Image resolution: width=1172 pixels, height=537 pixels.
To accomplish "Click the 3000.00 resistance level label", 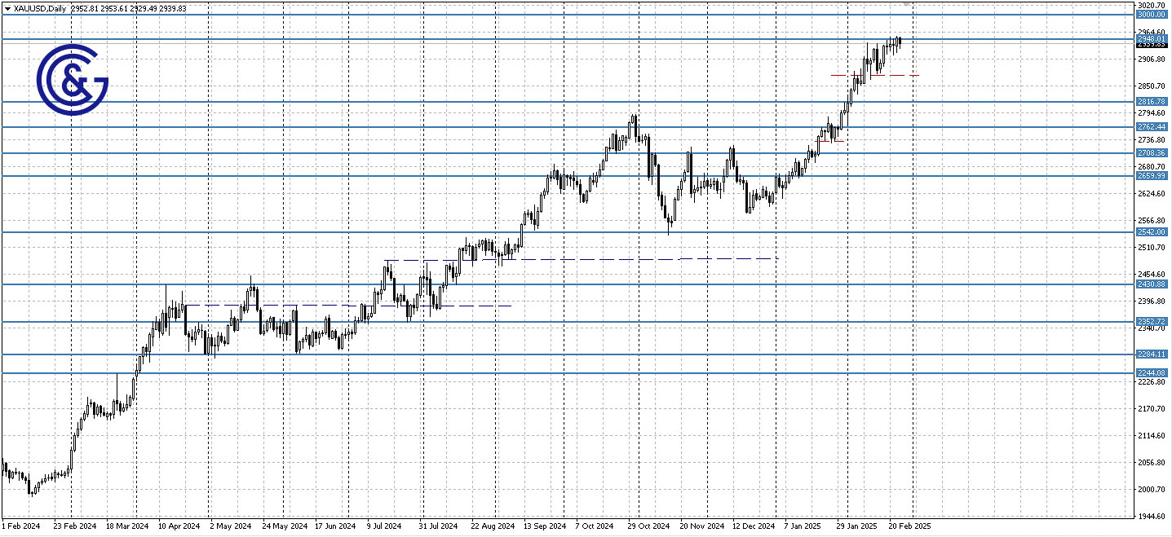I will pyautogui.click(x=1153, y=14).
